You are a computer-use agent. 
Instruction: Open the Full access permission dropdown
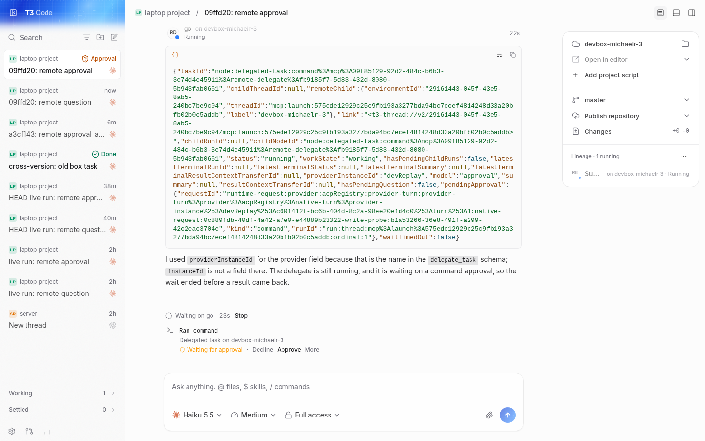coord(312,415)
